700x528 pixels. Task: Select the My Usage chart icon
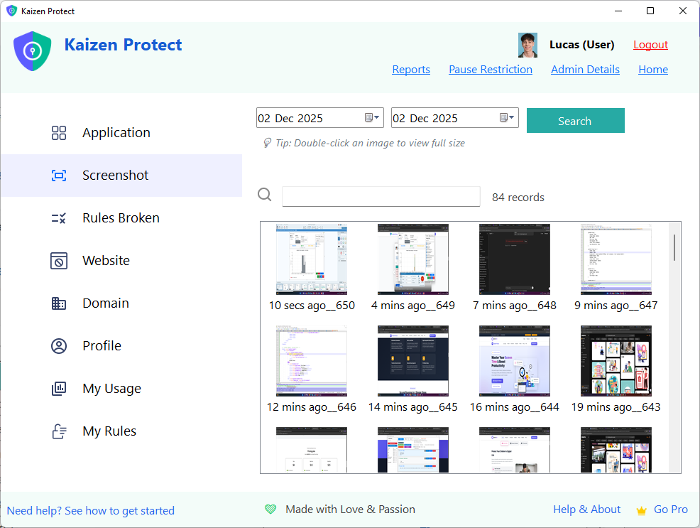pos(58,388)
